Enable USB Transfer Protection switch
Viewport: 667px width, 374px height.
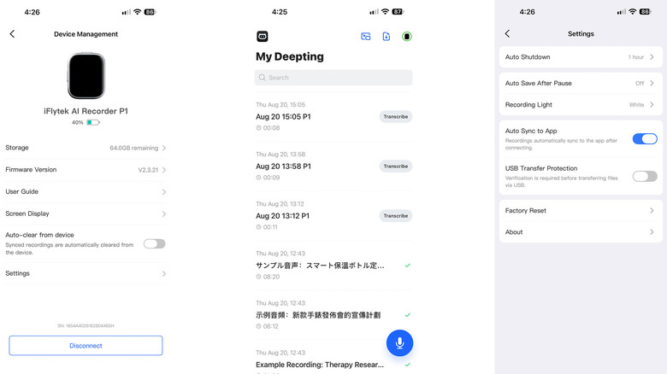(x=645, y=176)
